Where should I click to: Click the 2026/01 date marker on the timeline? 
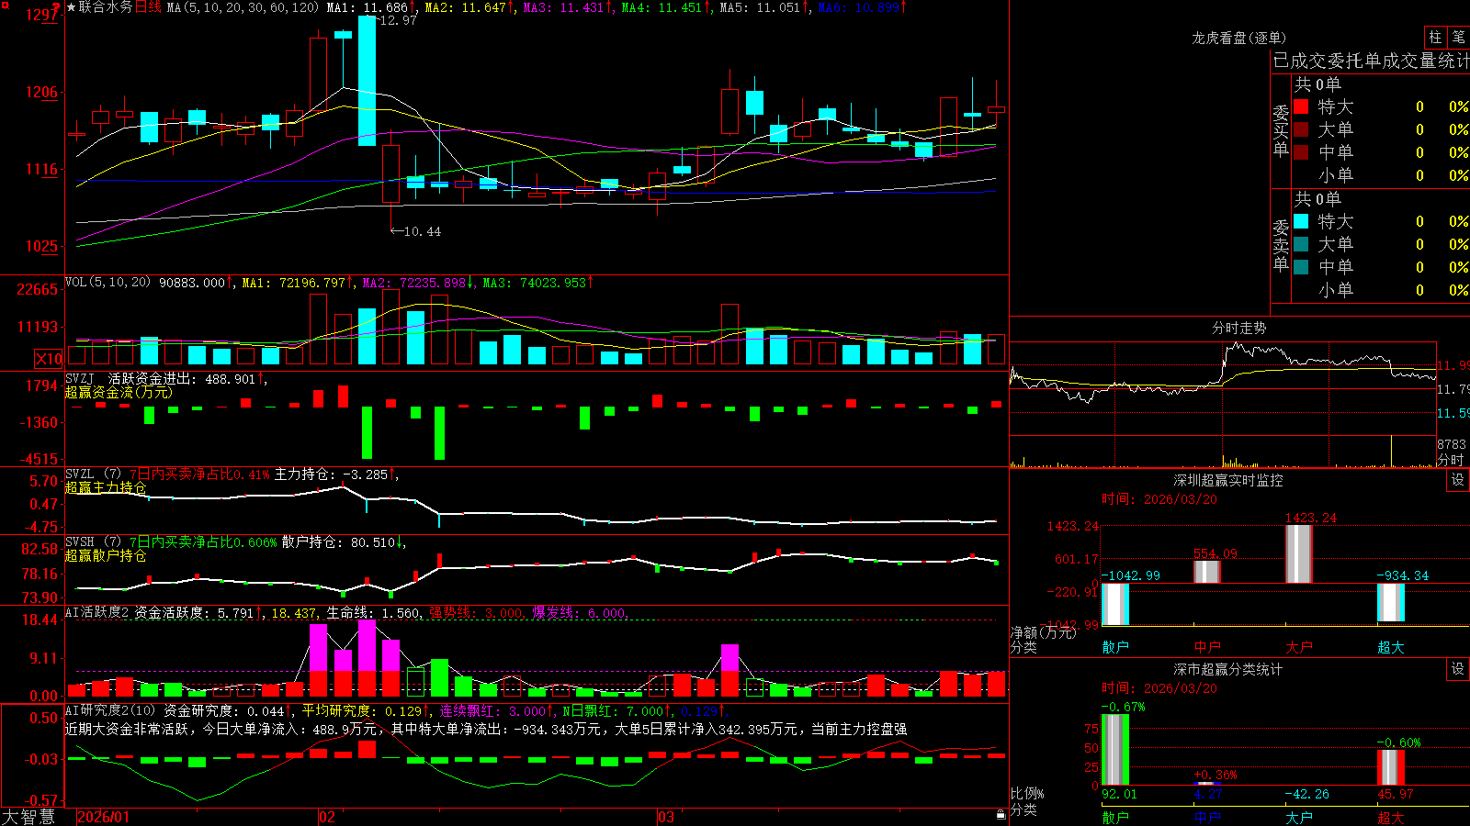[104, 817]
